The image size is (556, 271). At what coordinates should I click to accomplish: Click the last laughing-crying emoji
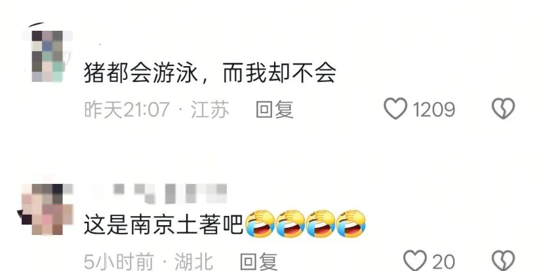click(x=351, y=224)
